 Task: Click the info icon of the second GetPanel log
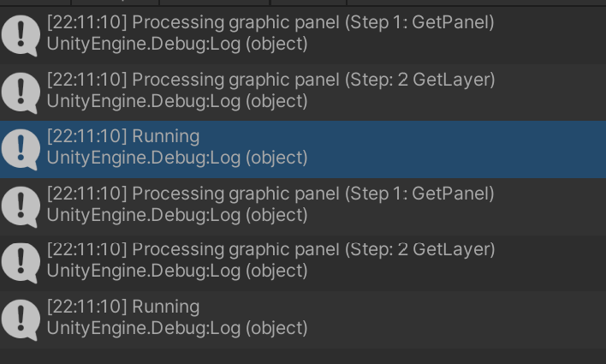tap(20, 204)
